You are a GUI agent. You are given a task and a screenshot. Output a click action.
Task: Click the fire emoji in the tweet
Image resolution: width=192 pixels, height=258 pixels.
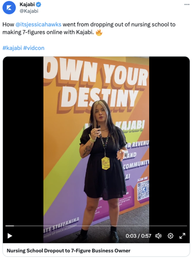point(99,33)
